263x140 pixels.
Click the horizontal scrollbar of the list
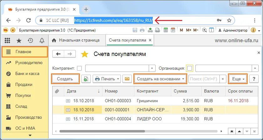(102, 132)
